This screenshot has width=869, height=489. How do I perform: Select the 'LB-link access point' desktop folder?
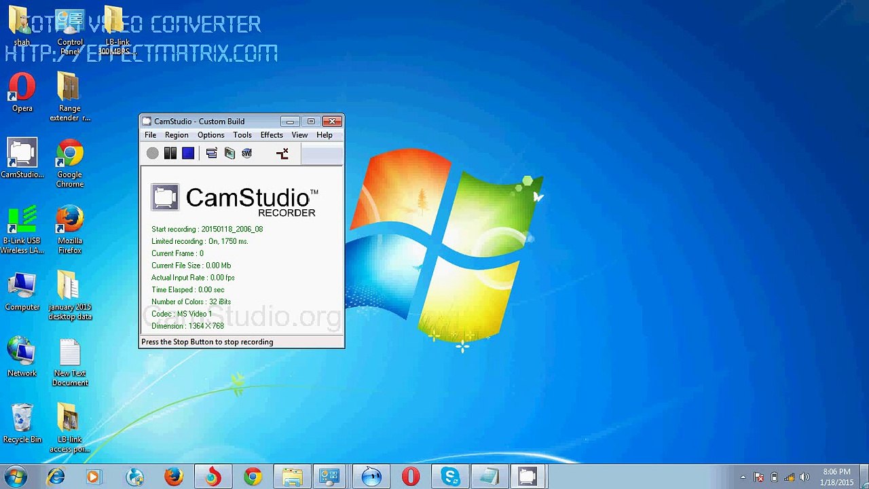pos(69,429)
